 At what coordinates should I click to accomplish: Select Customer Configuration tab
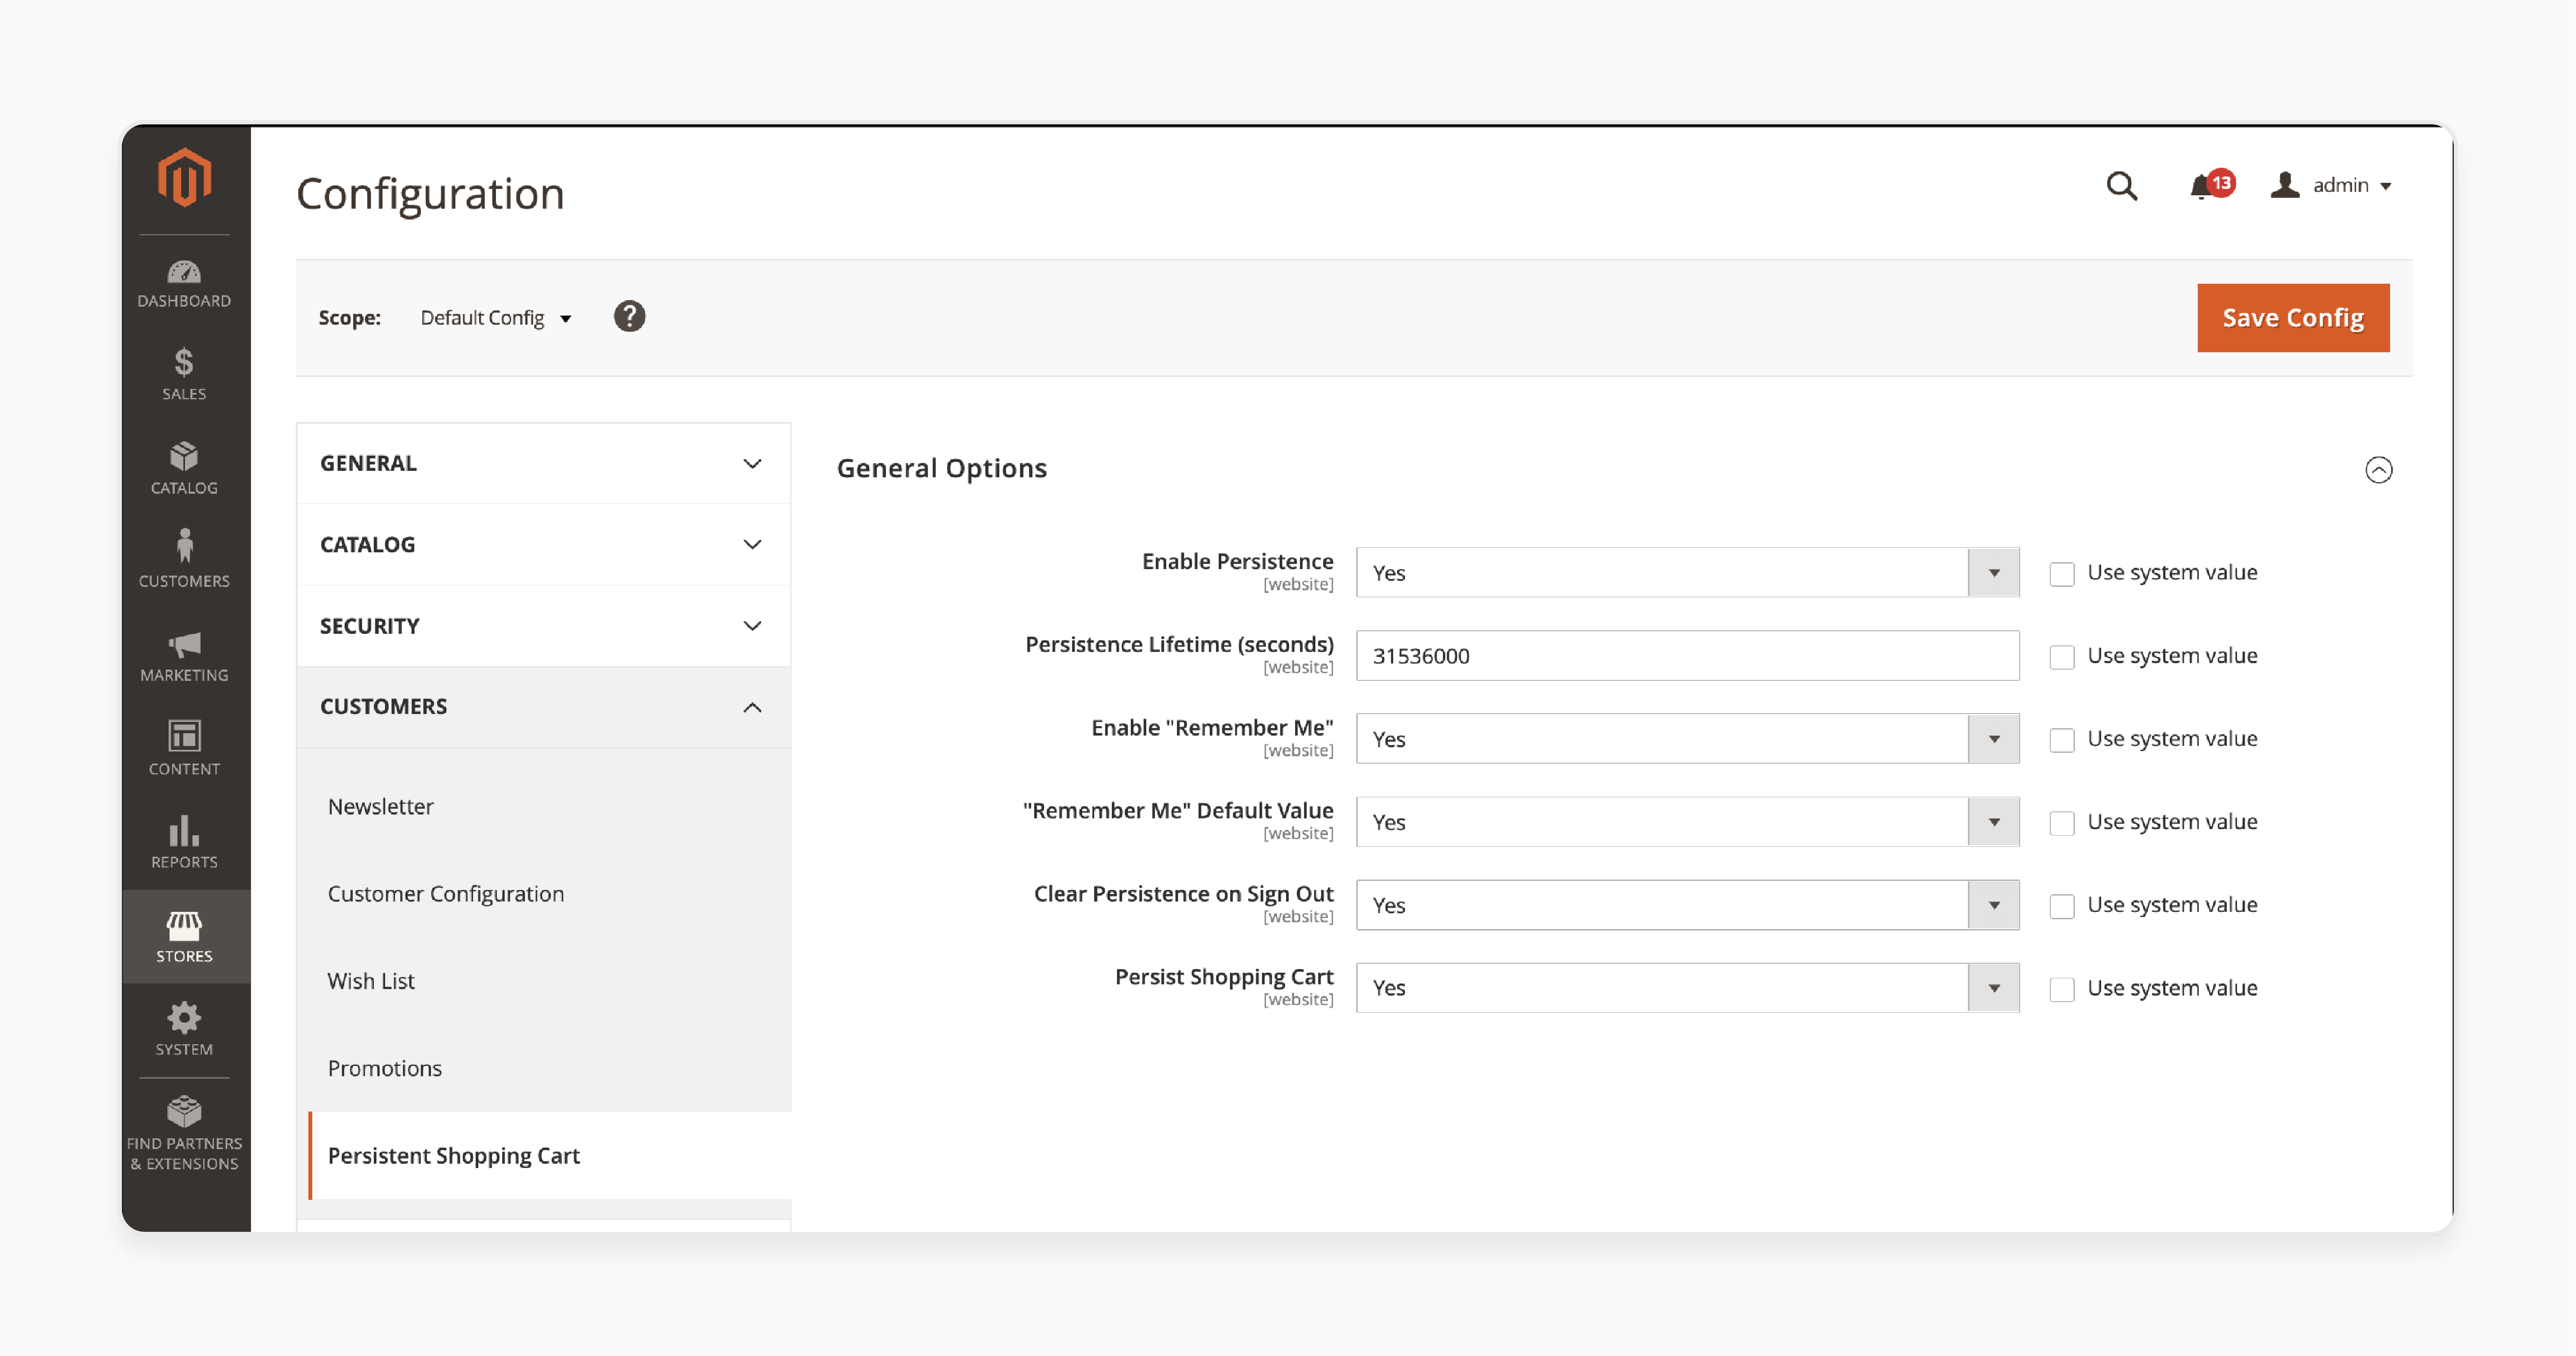tap(446, 893)
